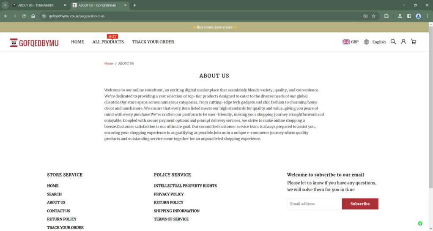433x231 pixels.
Task: Open the shopping cart
Action: pos(414,42)
